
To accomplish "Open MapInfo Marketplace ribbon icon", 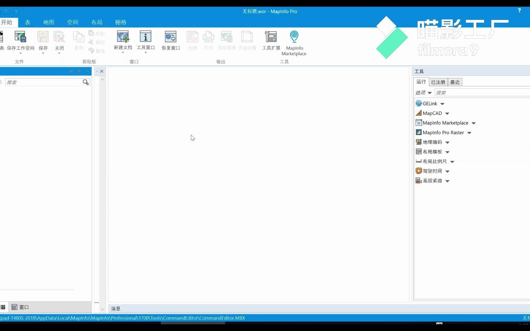I will (x=294, y=37).
